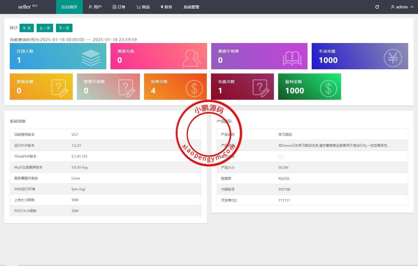Click the small round icon beside 请勿点击
This screenshot has width=418, height=266.
281,157
